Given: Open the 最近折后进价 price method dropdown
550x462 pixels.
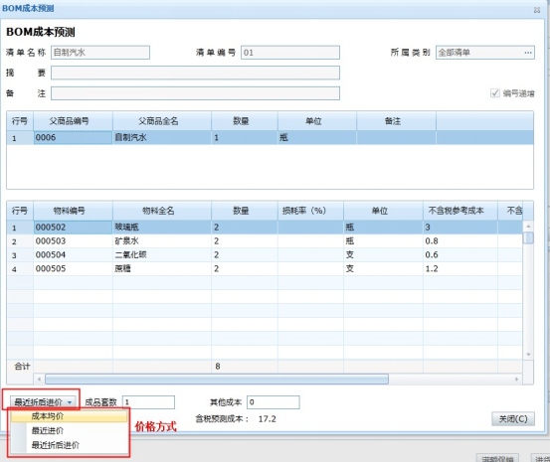Looking at the screenshot, I should pos(43,402).
